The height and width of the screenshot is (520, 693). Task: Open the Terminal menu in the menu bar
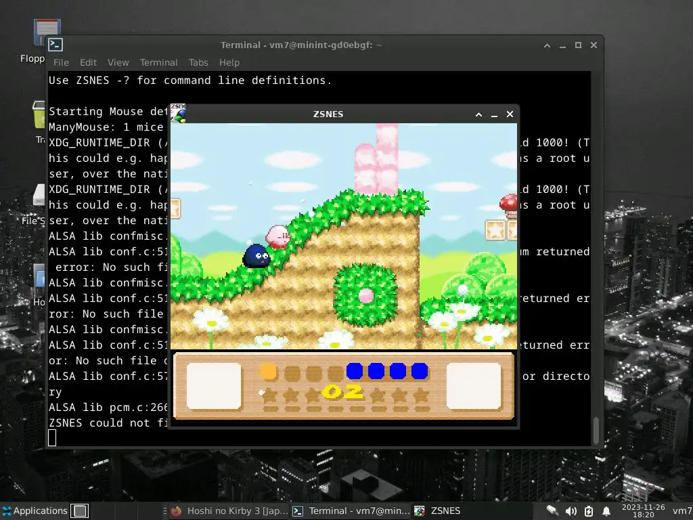(x=158, y=63)
